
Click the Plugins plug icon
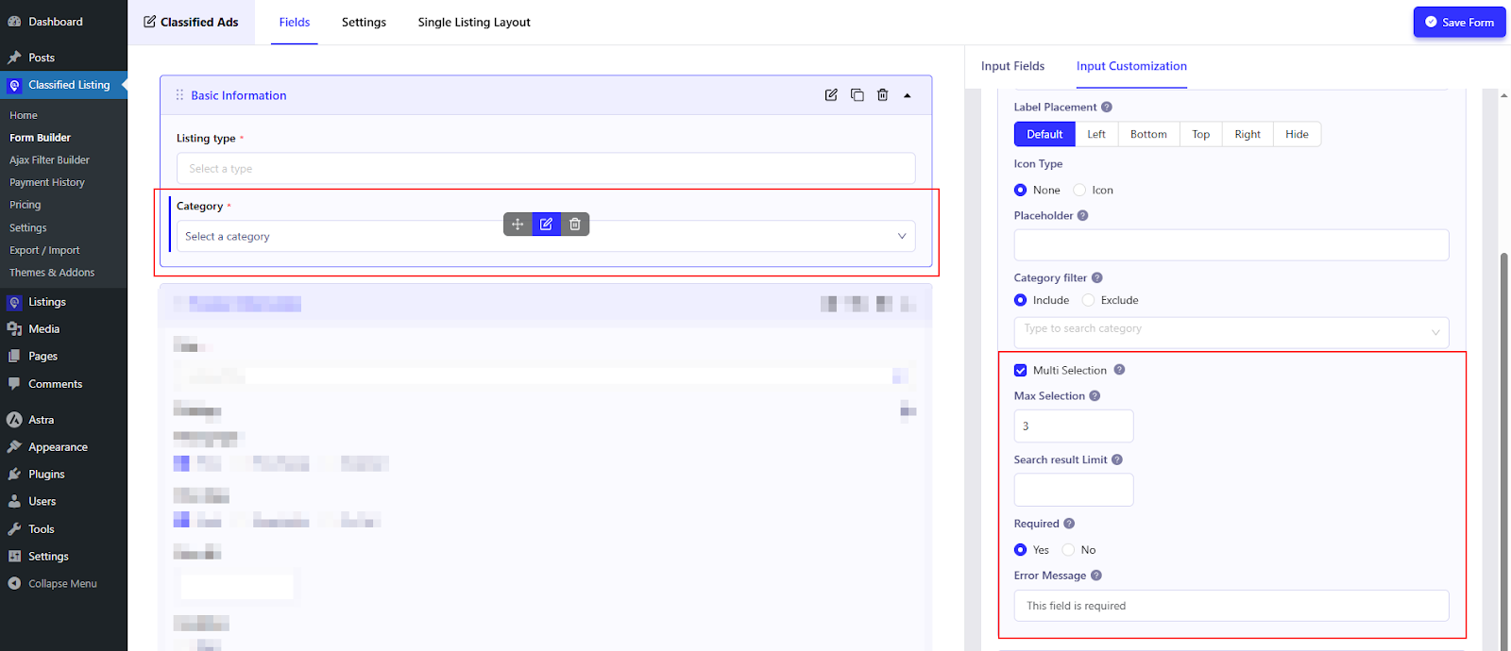(14, 475)
